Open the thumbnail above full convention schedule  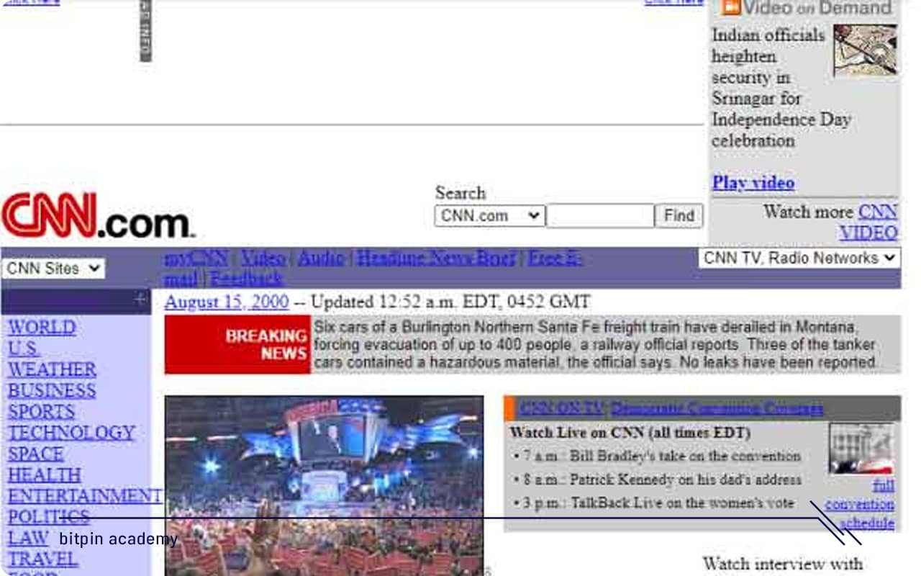click(x=862, y=449)
